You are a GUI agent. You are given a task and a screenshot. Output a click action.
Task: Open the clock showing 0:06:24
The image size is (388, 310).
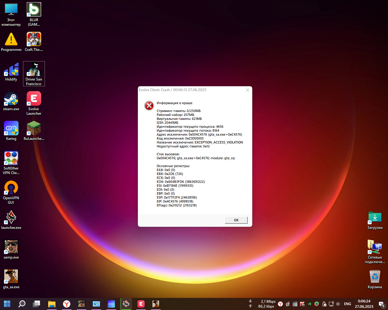pos(364,304)
